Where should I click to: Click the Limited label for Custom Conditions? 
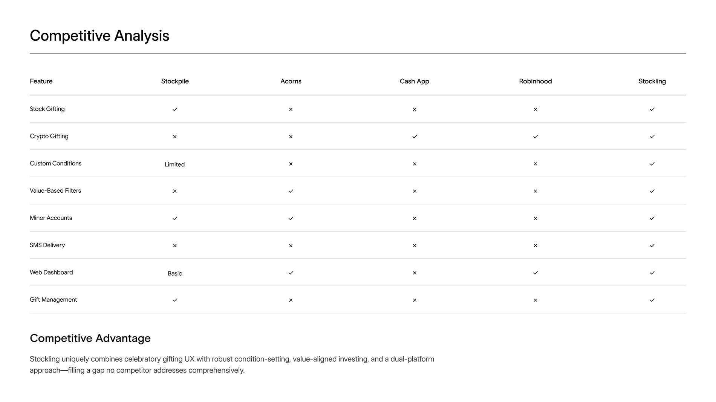(174, 164)
